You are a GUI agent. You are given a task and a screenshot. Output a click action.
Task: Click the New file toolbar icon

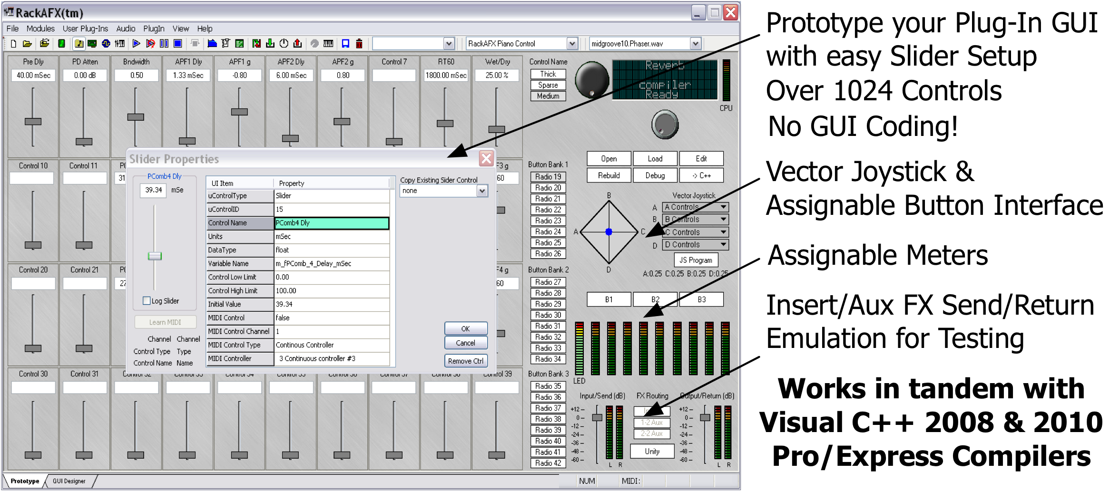pos(13,44)
